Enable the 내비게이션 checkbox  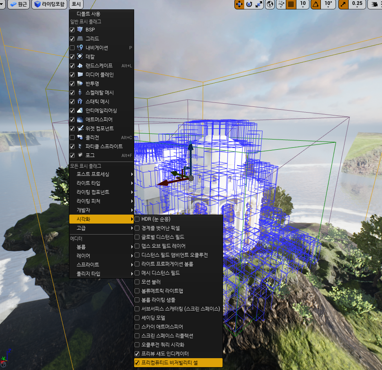click(x=72, y=48)
